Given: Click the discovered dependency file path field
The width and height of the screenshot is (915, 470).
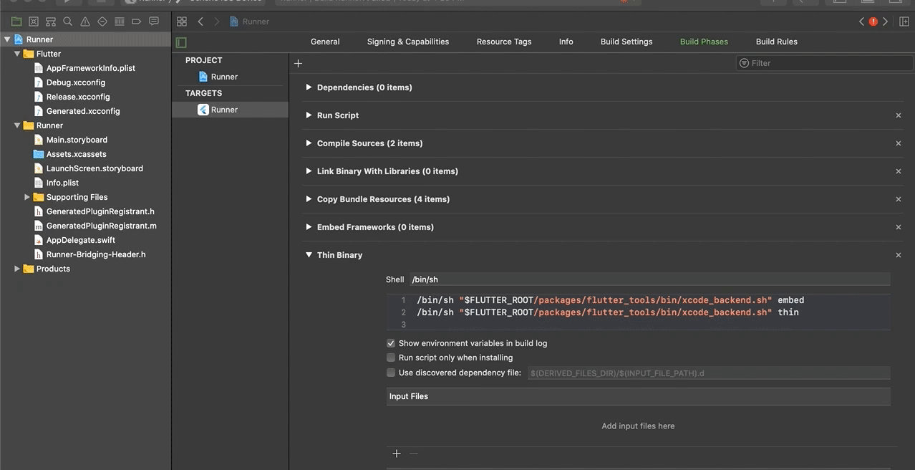Looking at the screenshot, I should [x=709, y=373].
